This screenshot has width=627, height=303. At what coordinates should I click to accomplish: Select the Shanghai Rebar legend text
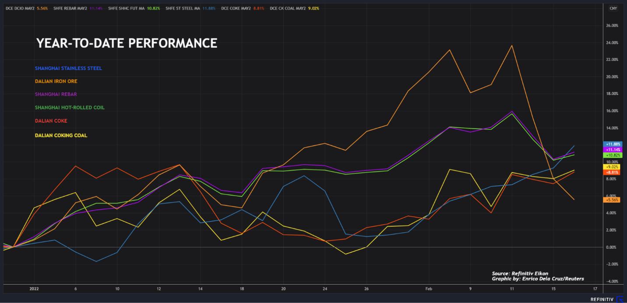point(56,94)
